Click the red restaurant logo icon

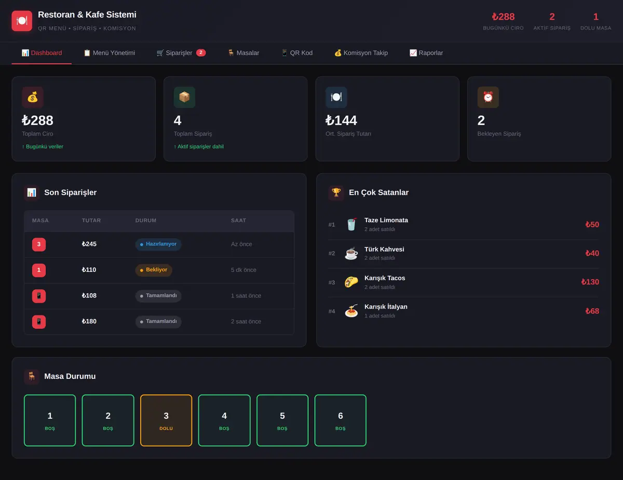[x=22, y=21]
